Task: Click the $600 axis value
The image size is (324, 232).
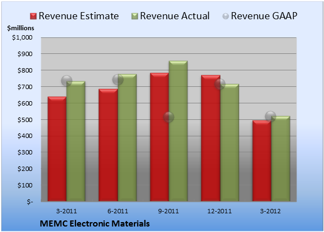Action: click(x=25, y=103)
